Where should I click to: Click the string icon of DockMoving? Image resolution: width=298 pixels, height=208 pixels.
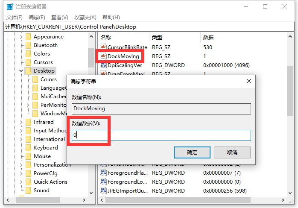[103, 56]
